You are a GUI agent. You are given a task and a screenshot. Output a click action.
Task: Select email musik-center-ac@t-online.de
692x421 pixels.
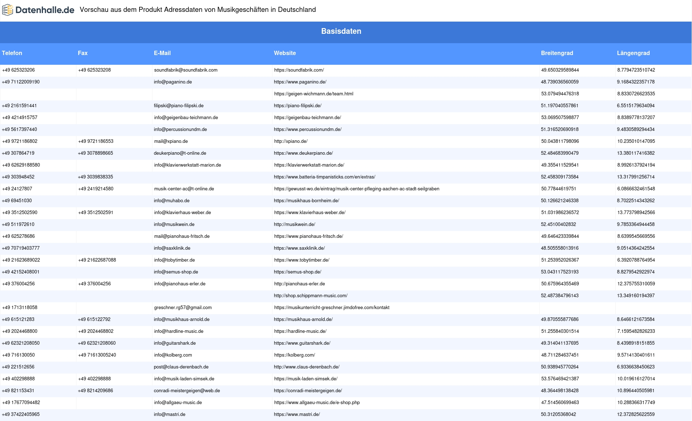click(x=184, y=189)
